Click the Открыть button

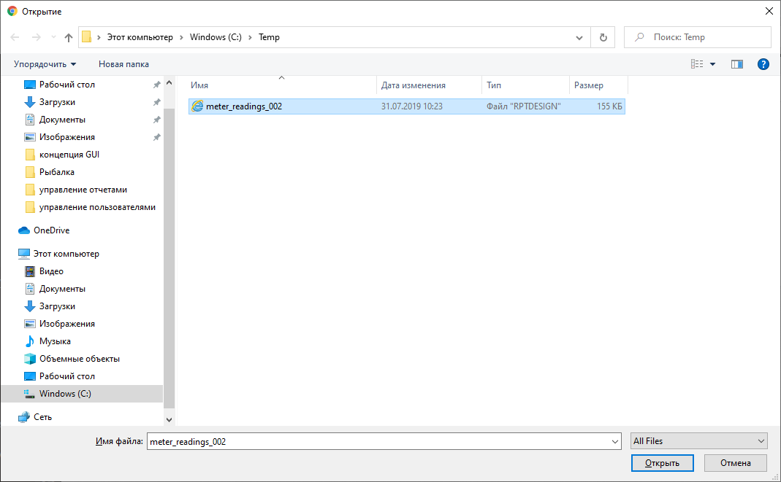pos(662,463)
